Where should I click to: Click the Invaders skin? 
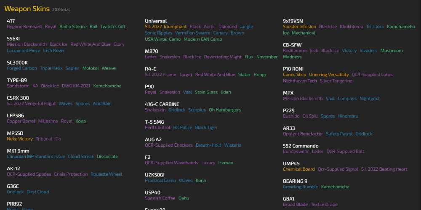coord(368,51)
